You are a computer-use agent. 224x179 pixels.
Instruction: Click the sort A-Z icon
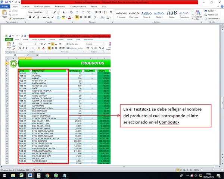[105, 12]
